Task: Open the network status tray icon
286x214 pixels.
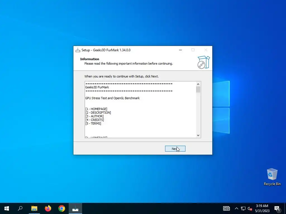Action: [243, 208]
